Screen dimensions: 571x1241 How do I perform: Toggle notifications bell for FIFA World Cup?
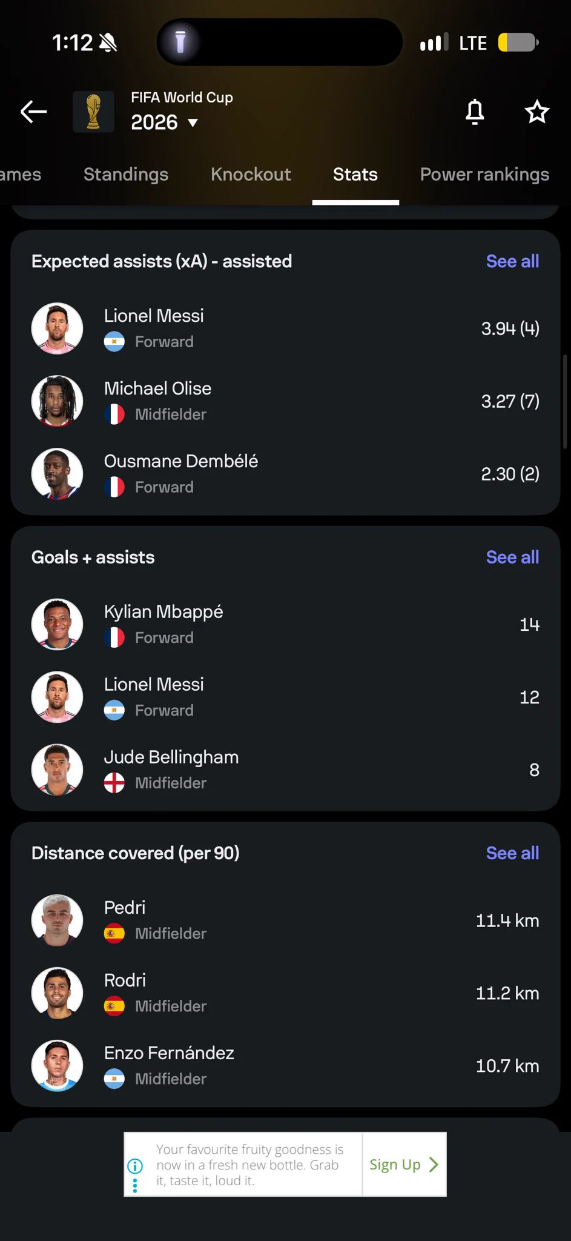[x=475, y=111]
